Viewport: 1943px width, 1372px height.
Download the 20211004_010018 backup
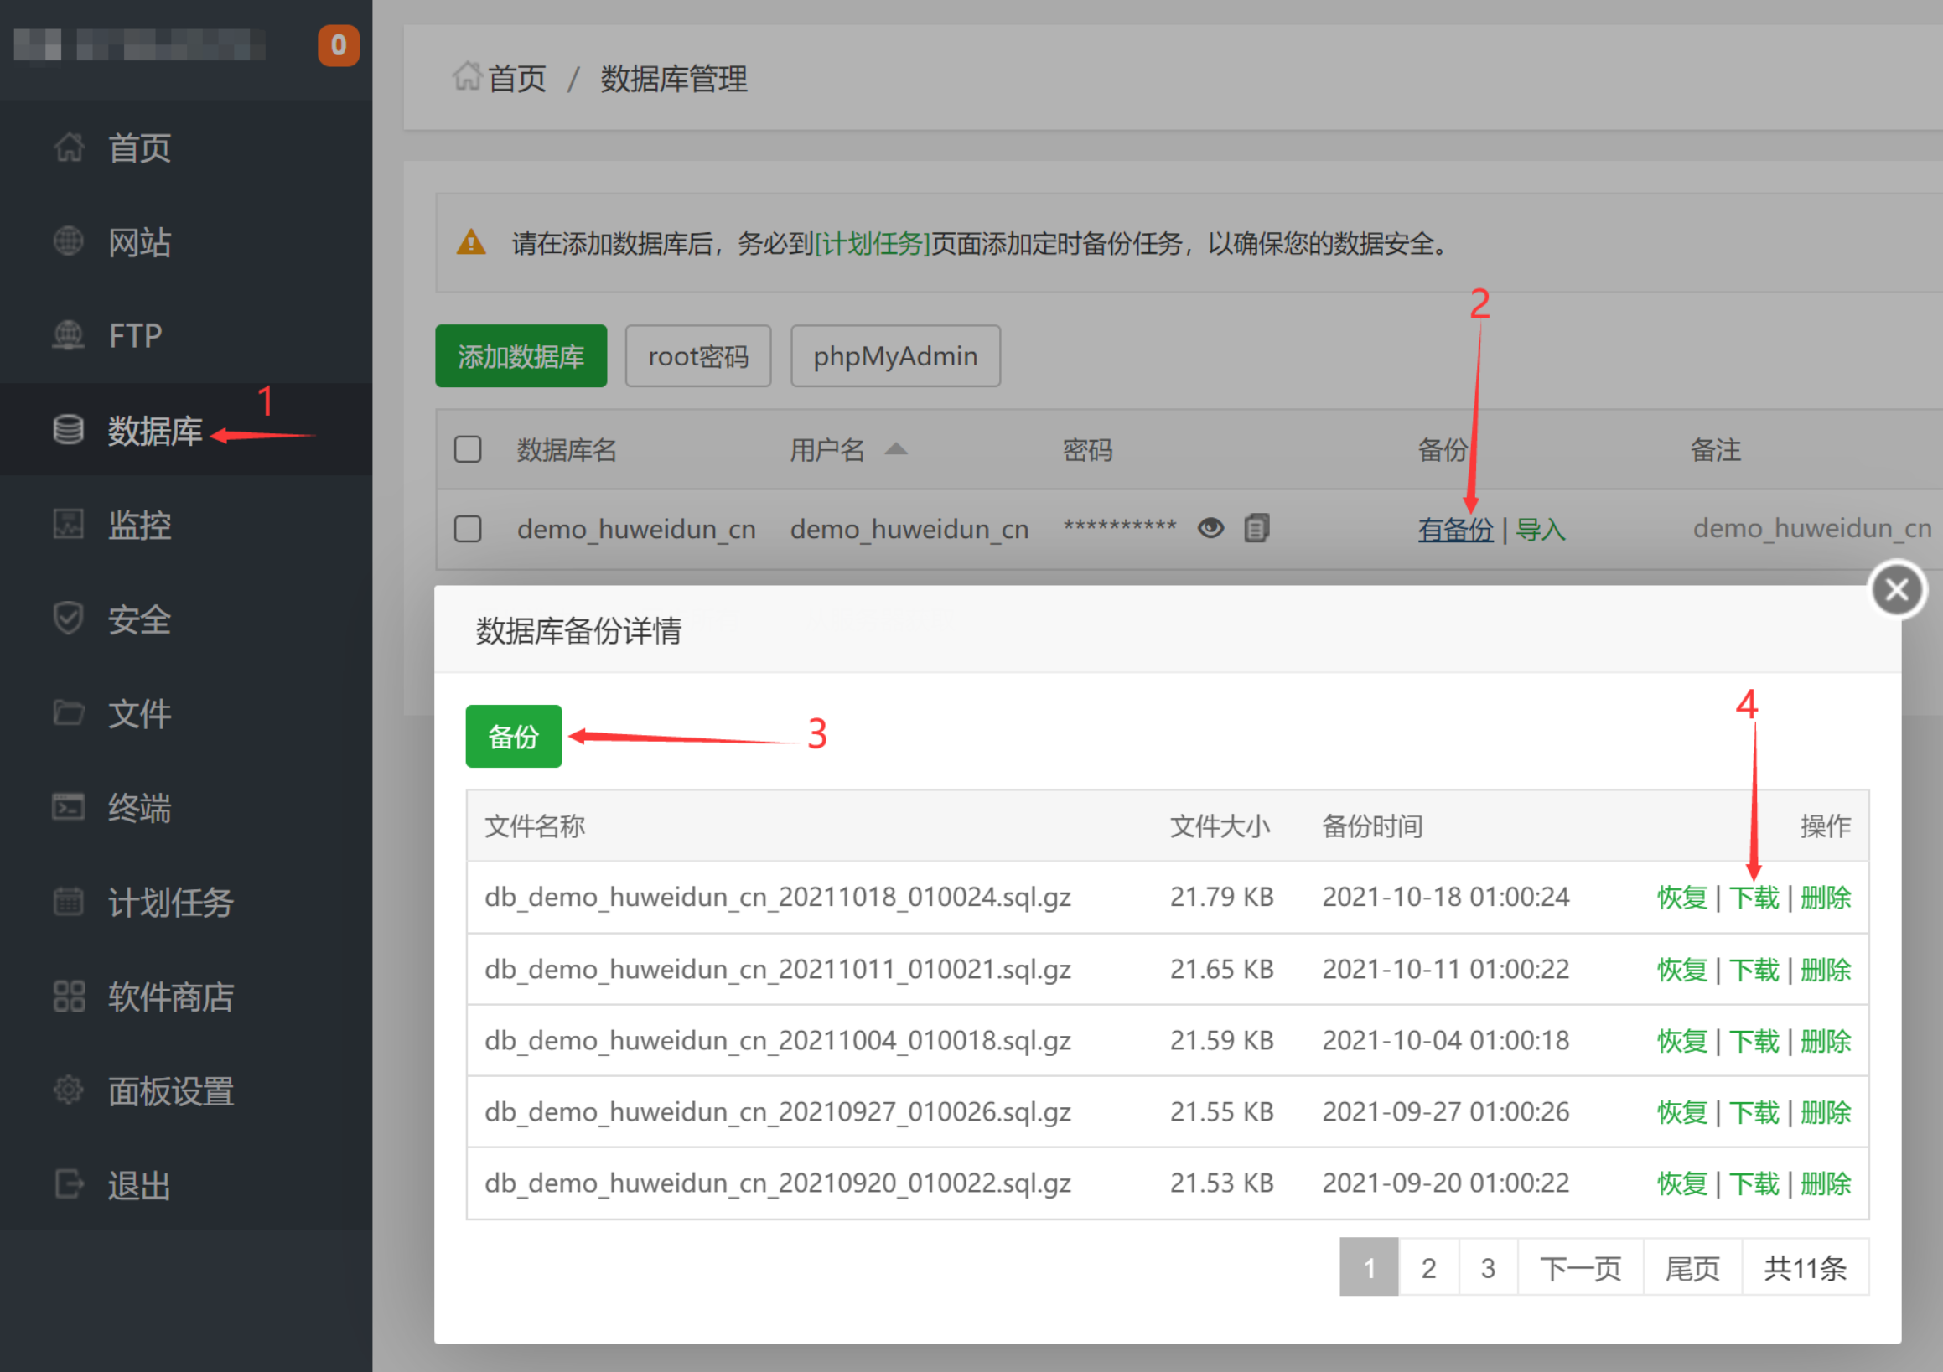pos(1754,1040)
